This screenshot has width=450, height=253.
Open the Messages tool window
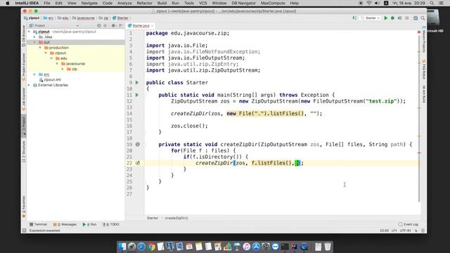(65, 225)
